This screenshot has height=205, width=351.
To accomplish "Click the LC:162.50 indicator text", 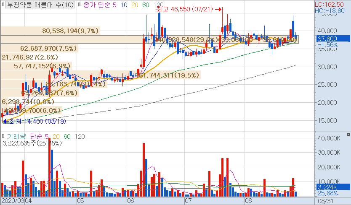I will pyautogui.click(x=329, y=5).
